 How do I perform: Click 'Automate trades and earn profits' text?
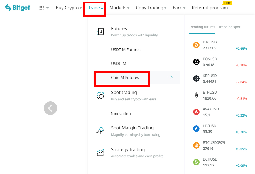(137, 156)
